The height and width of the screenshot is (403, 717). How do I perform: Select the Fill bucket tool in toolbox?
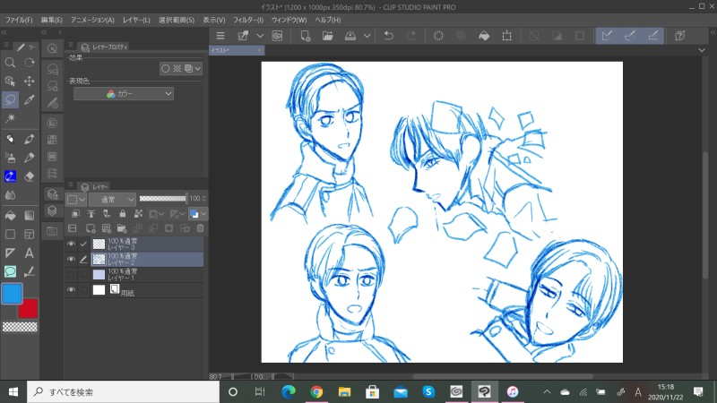pos(10,215)
